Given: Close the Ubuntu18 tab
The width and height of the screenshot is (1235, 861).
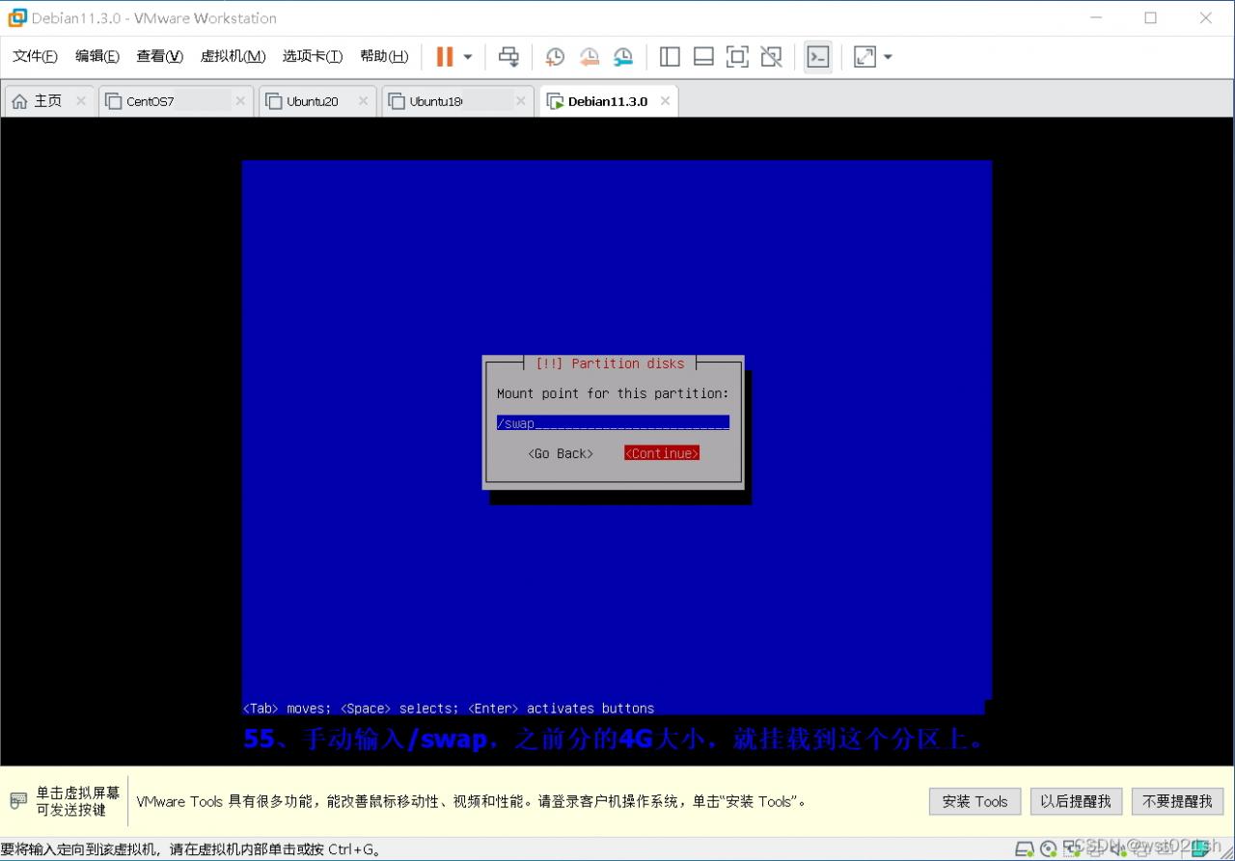Looking at the screenshot, I should point(520,101).
